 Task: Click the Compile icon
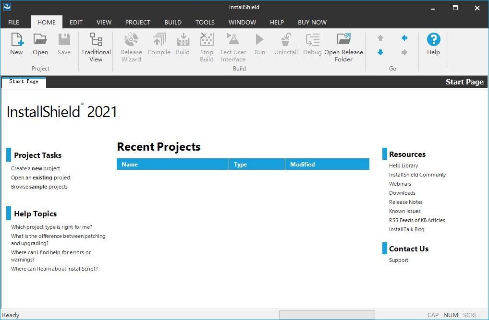tap(159, 39)
